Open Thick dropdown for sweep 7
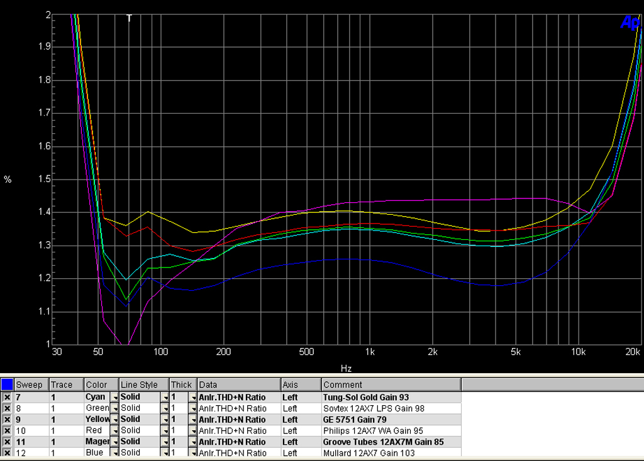 193,398
